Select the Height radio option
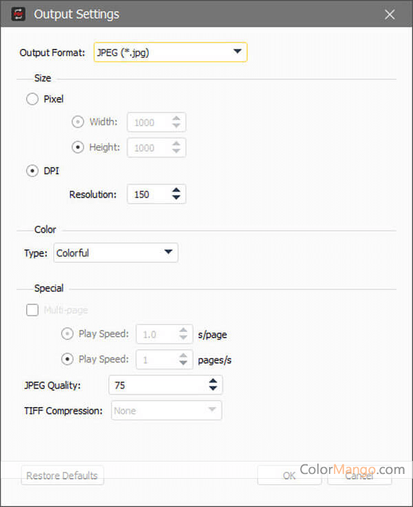This screenshot has height=507, width=413. [x=78, y=147]
